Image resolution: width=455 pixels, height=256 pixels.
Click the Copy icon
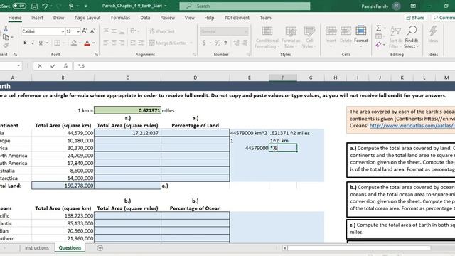6,37
